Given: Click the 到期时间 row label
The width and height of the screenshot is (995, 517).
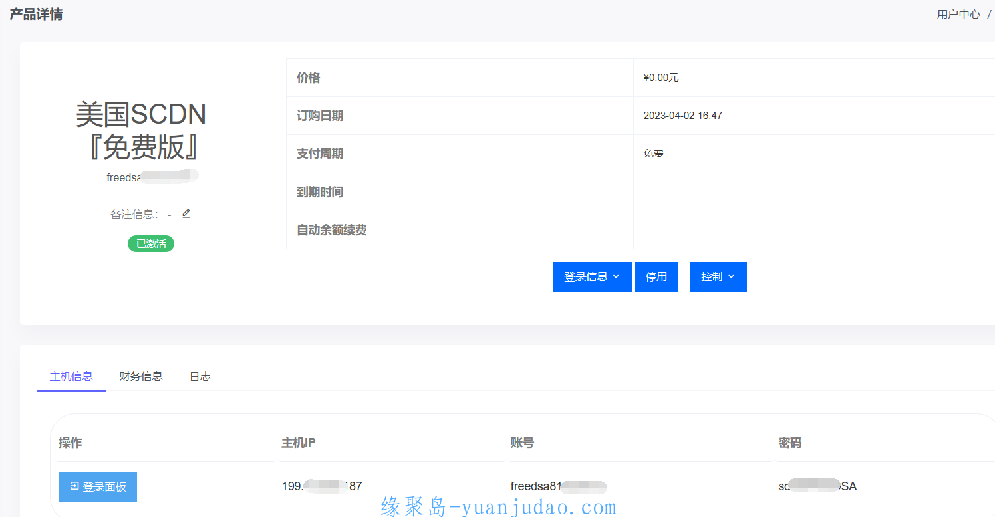Looking at the screenshot, I should 320,192.
